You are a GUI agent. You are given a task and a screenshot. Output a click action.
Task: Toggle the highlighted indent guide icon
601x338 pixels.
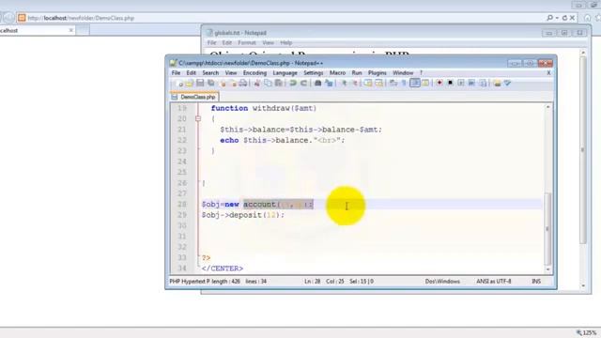coord(415,84)
